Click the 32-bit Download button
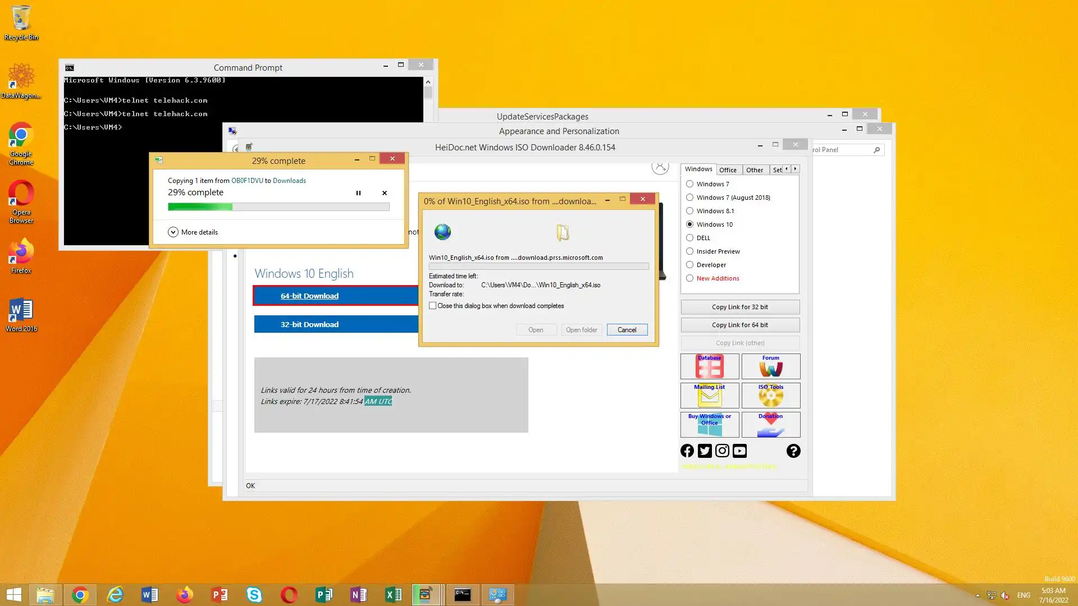 pyautogui.click(x=336, y=324)
